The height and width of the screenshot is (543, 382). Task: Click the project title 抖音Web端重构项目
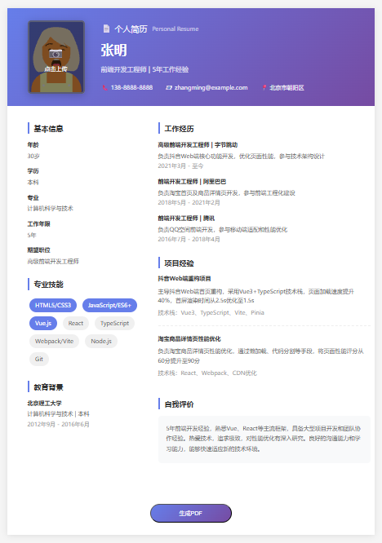[184, 278]
